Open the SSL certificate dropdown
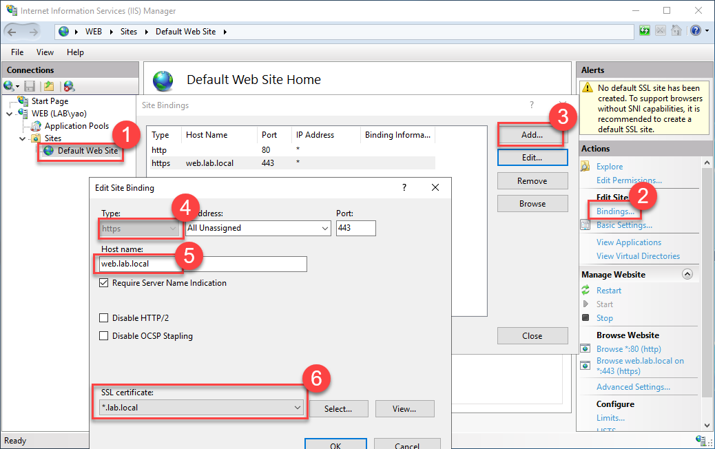The height and width of the screenshot is (449, 715). [298, 408]
